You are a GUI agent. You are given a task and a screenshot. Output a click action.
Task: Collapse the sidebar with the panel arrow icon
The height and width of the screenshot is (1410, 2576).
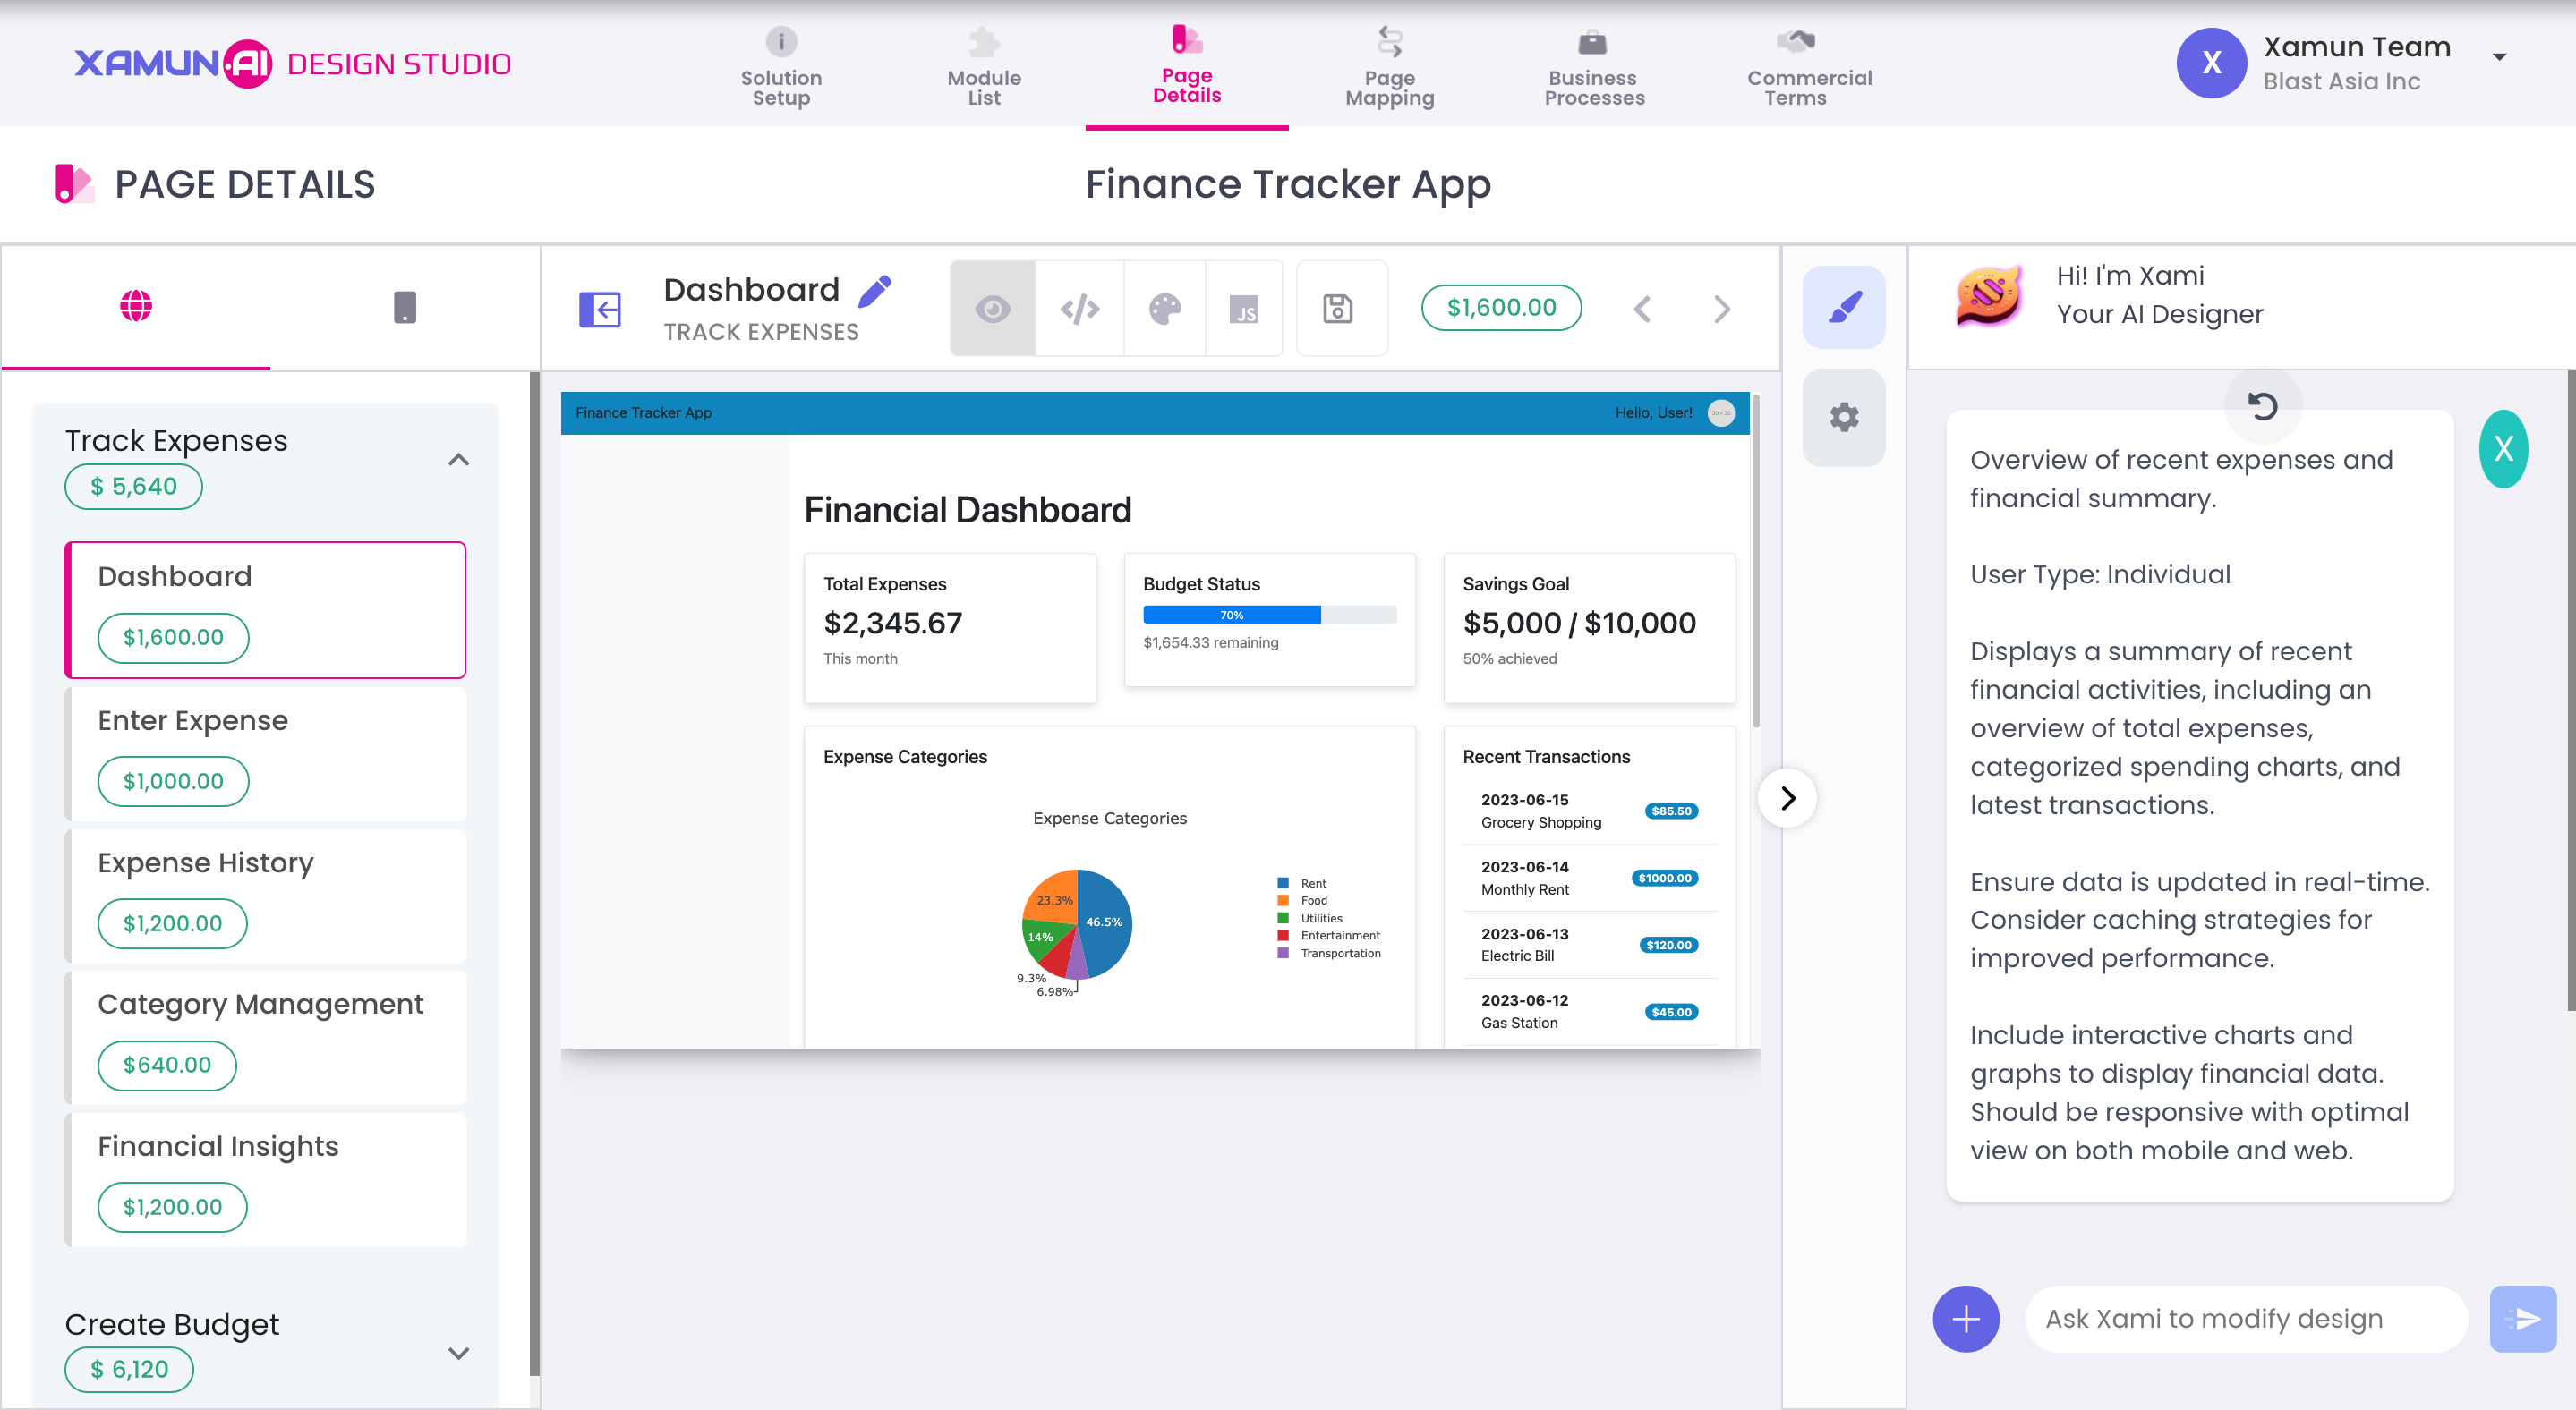pos(600,309)
